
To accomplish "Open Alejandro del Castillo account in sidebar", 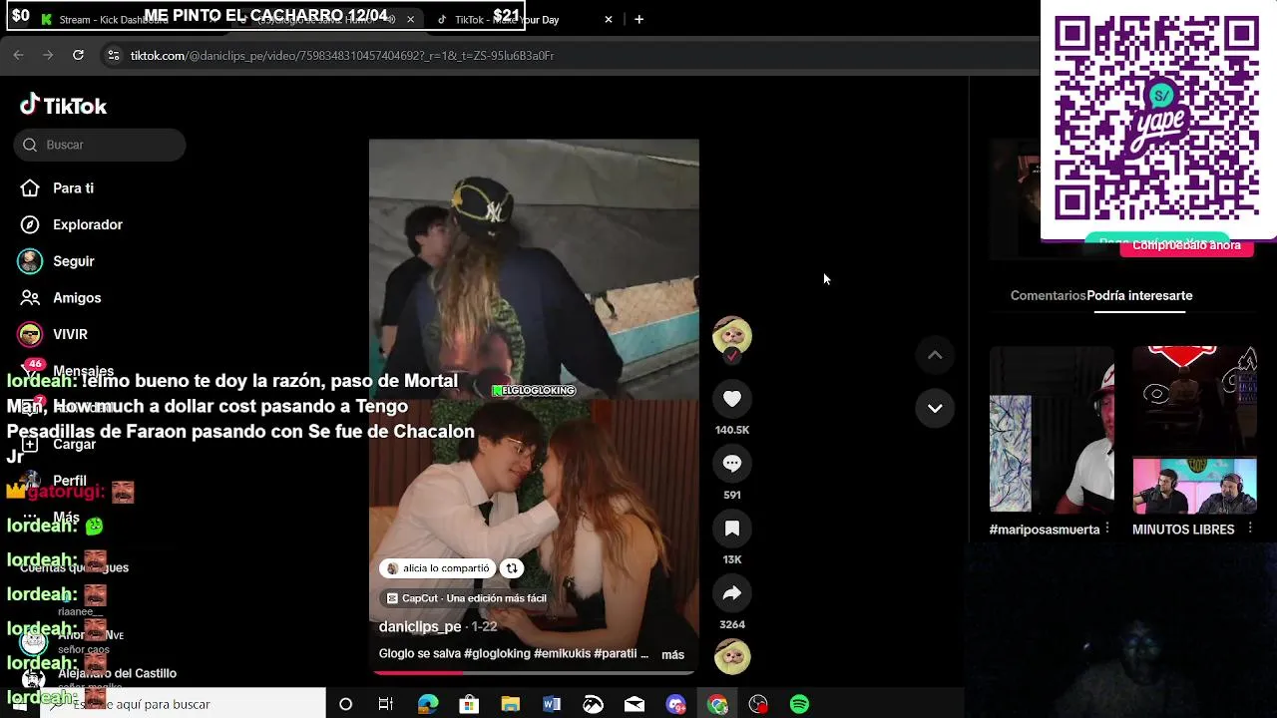I will [100, 677].
